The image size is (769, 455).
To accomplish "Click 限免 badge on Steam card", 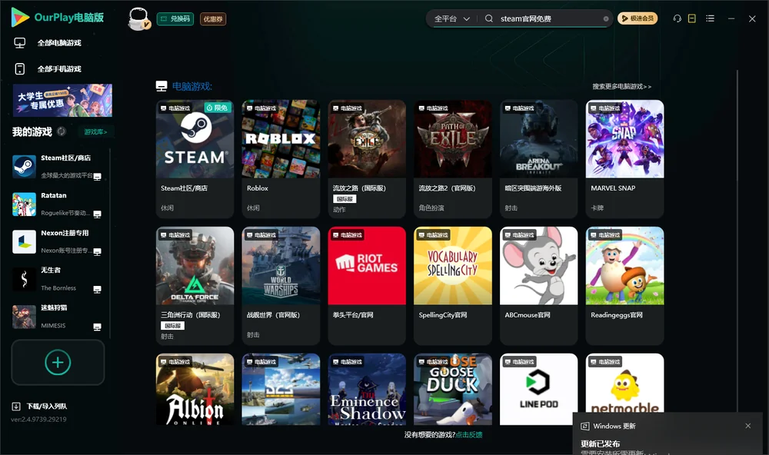I will click(x=218, y=108).
